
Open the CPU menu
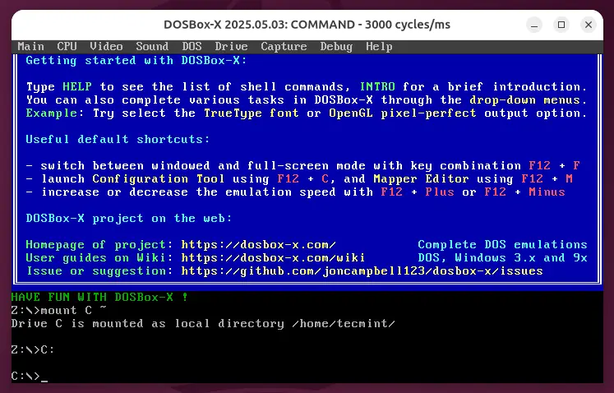coord(67,47)
